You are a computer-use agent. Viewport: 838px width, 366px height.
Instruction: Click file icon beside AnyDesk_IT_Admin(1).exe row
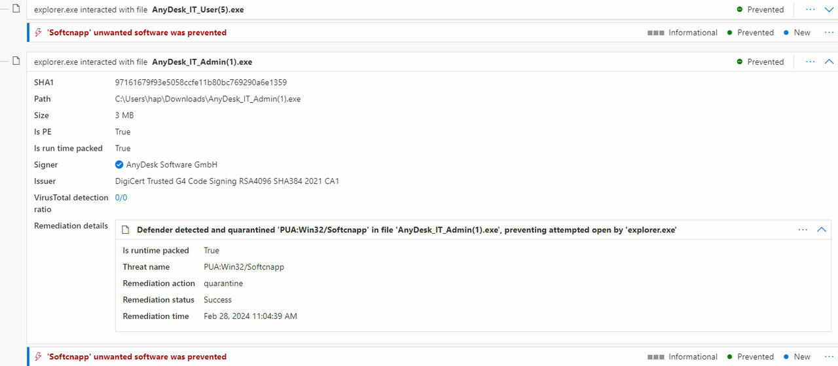(x=17, y=60)
